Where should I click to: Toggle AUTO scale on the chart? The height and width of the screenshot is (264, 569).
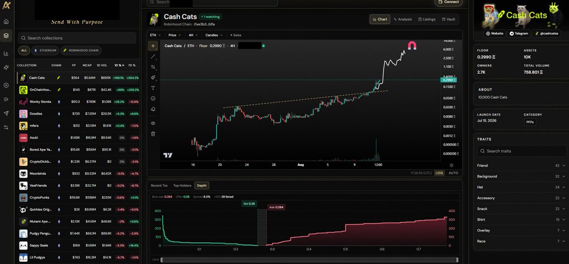tap(453, 173)
